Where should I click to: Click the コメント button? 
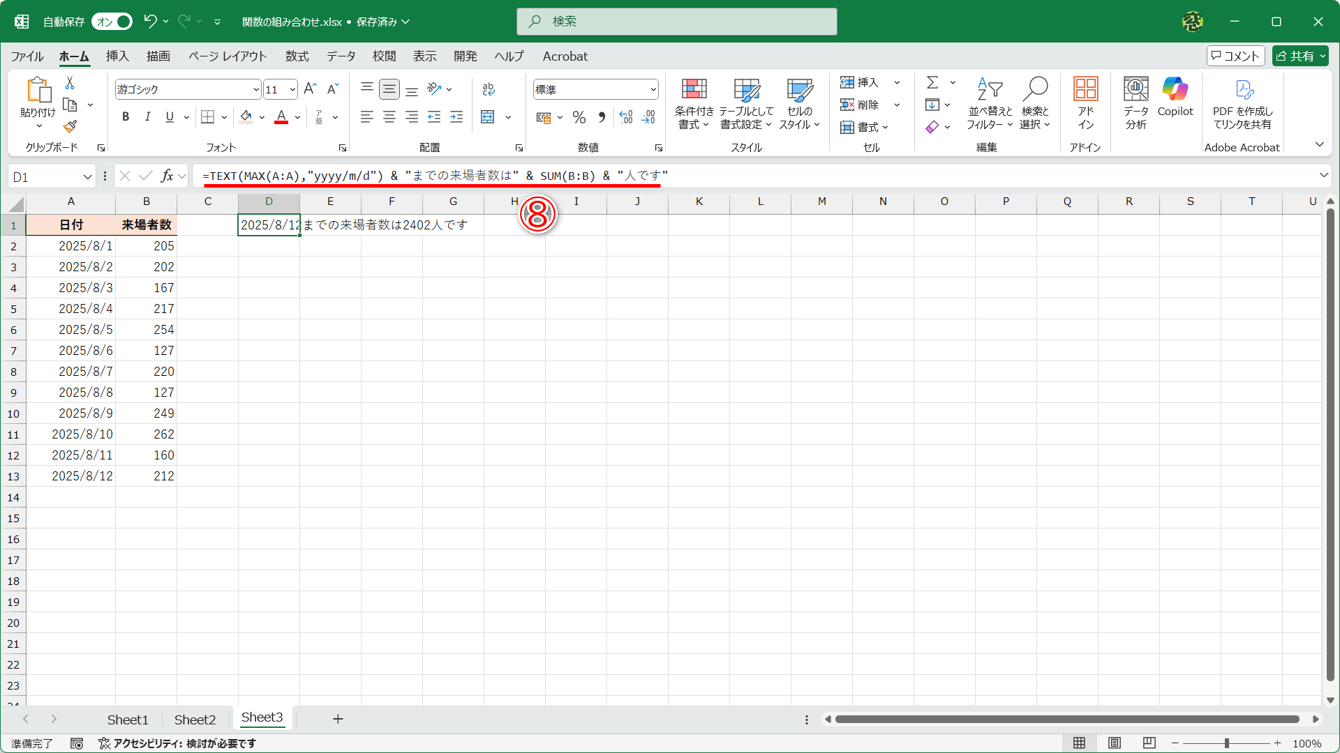click(1235, 56)
